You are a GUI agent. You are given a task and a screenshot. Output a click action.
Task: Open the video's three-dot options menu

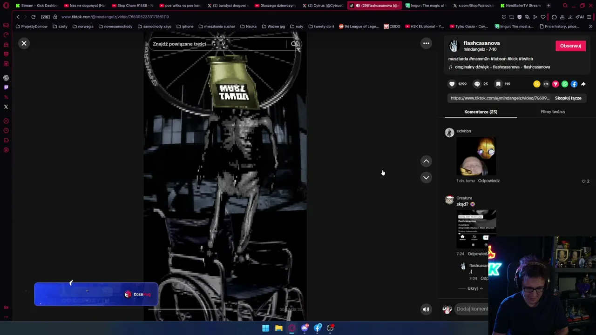pos(426,43)
